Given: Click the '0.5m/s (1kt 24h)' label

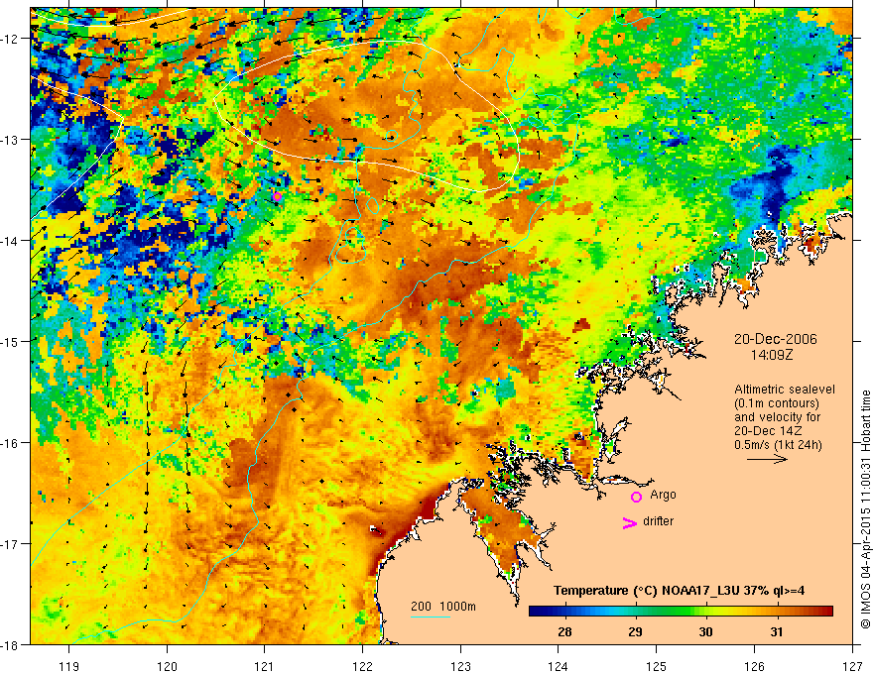Looking at the screenshot, I should pyautogui.click(x=779, y=445).
